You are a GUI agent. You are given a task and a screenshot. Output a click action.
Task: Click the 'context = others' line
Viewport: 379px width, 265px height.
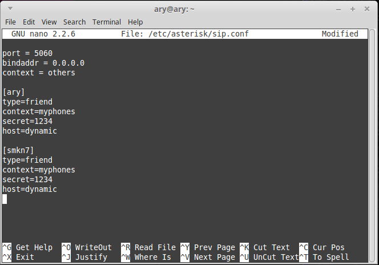coord(39,73)
